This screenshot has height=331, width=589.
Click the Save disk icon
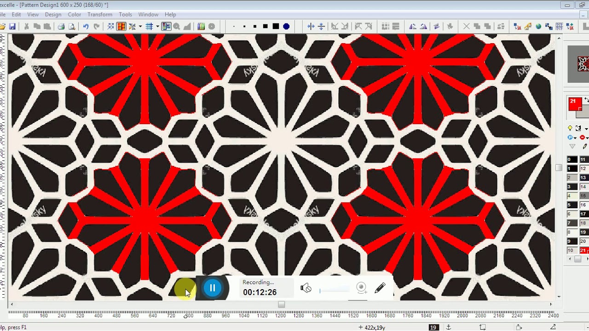[12, 27]
